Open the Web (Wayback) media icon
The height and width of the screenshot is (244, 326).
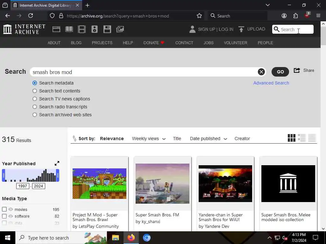[56, 29]
